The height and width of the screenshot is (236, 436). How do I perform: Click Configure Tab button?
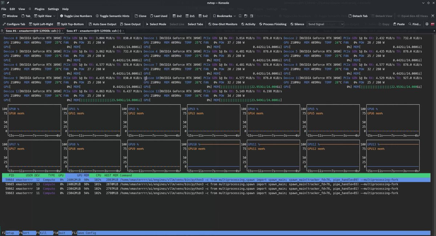[x=14, y=24]
